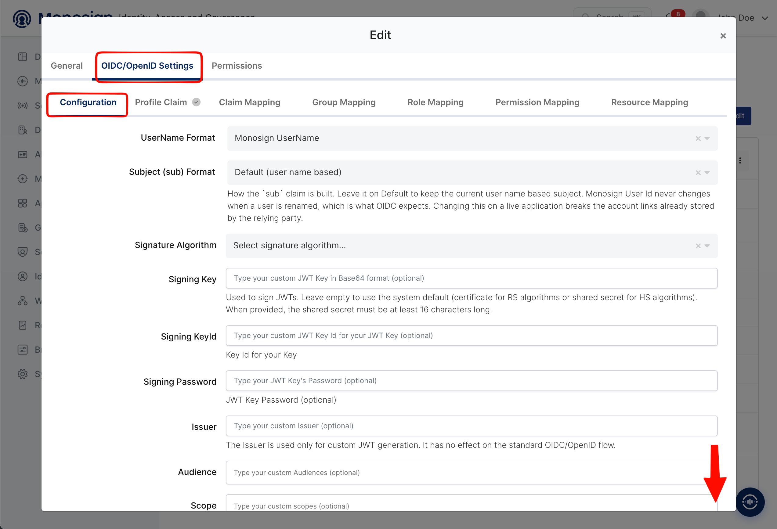Focus the Signing KeyId input field
Screen dimensions: 777x529
pos(472,336)
